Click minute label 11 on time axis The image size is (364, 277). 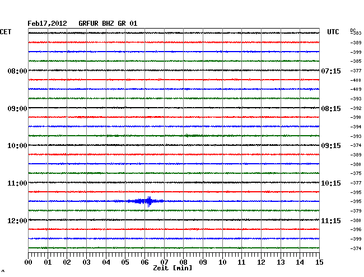point(241,262)
